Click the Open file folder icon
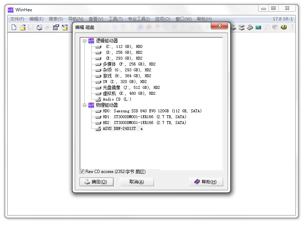 coord(22,27)
